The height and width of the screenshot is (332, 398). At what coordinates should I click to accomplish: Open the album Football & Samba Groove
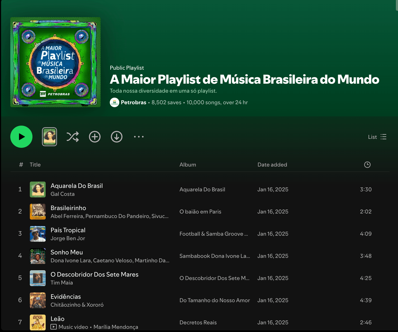214,234
